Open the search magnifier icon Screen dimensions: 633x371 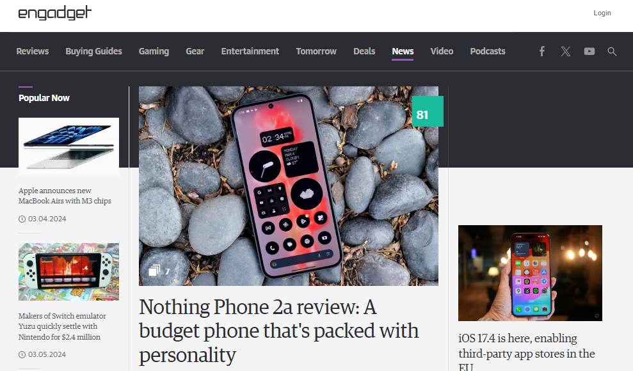[x=612, y=51]
